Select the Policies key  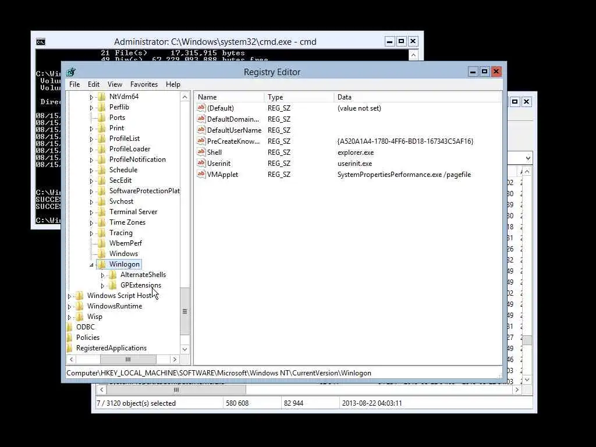coord(88,338)
